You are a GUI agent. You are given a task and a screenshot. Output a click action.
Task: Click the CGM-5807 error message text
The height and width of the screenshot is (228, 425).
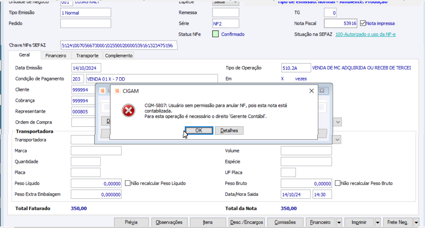click(x=216, y=108)
